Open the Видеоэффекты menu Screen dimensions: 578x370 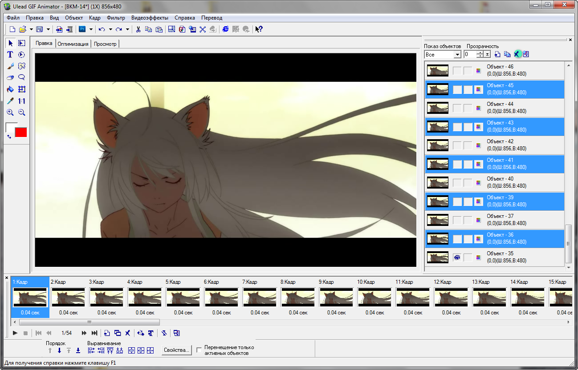click(x=150, y=18)
